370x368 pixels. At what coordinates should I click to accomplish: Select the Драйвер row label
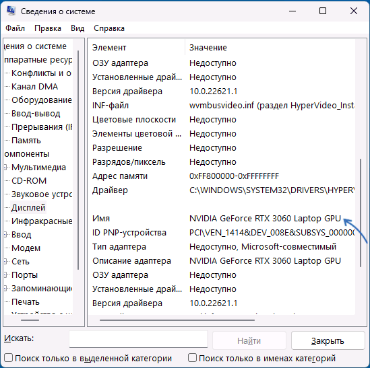coord(110,190)
